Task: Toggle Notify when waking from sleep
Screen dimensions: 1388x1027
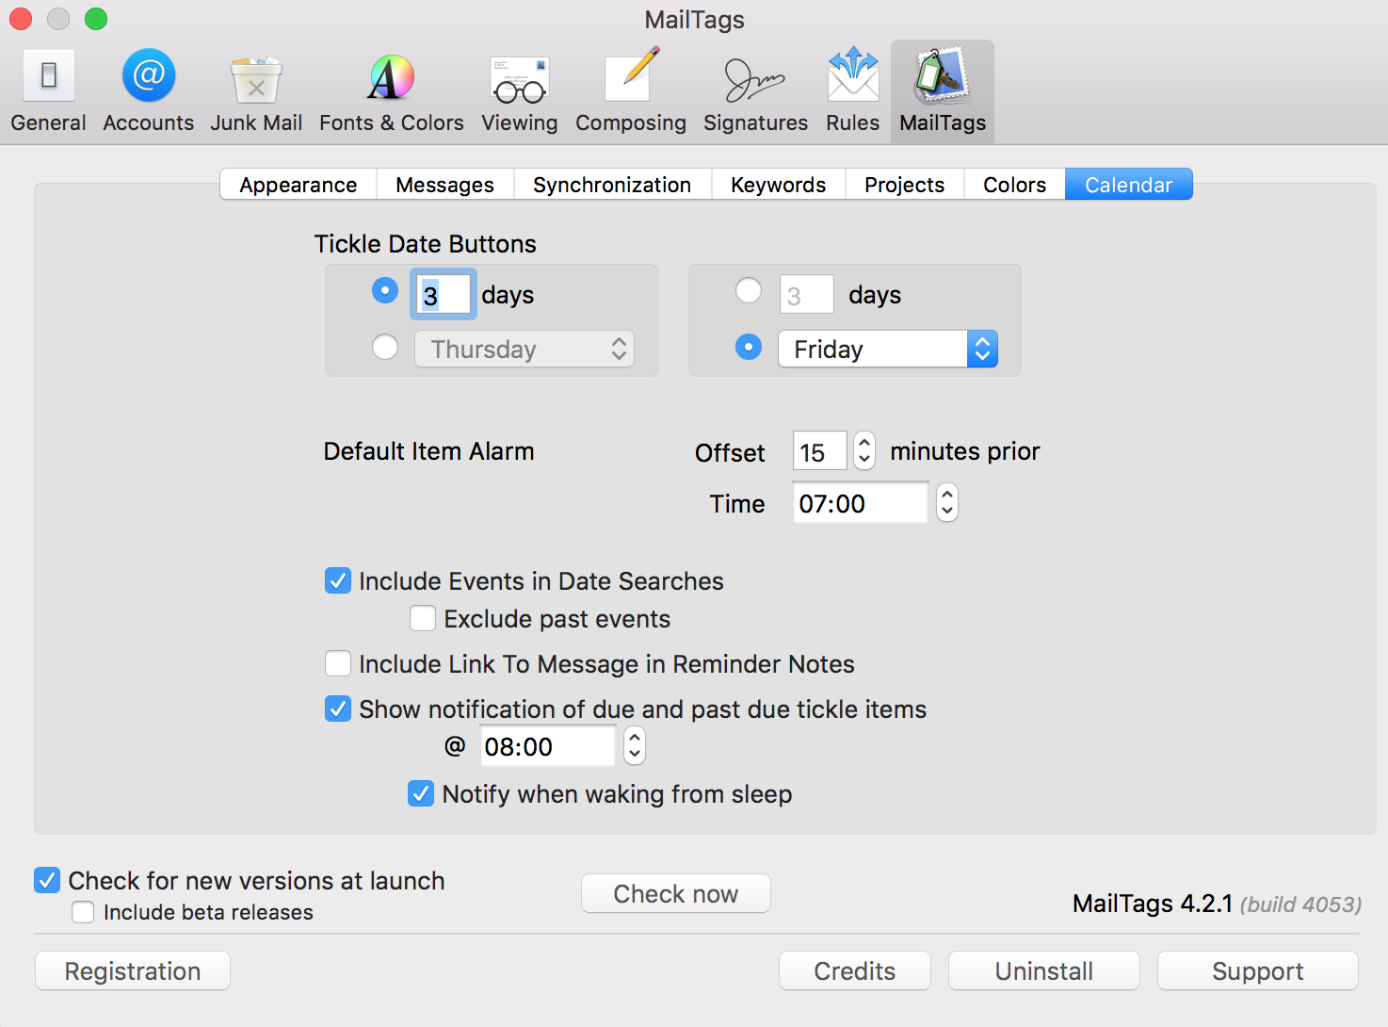Action: (x=421, y=793)
